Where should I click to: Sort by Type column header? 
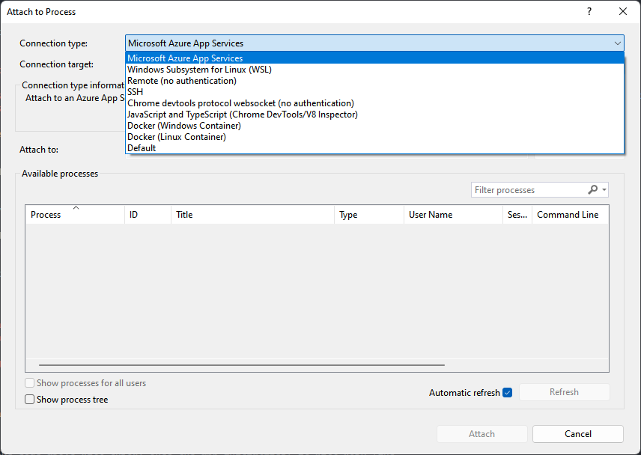tap(369, 215)
